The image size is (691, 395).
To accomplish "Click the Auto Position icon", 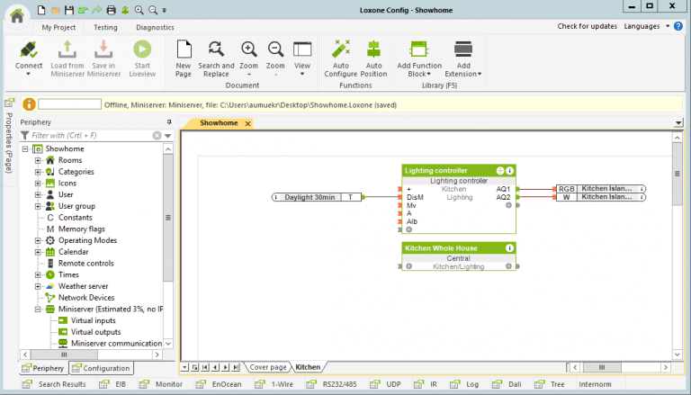I will click(x=374, y=49).
